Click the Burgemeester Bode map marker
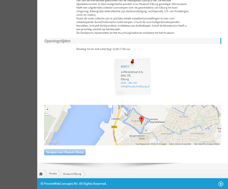 click(147, 137)
